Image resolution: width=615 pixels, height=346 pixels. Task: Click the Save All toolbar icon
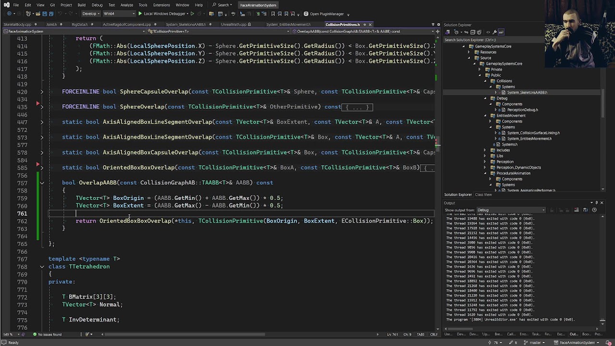[51, 13]
